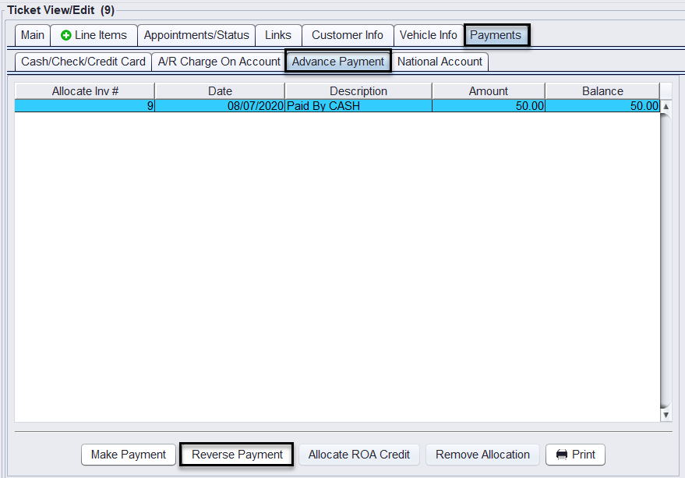
Task: Open the National Account sub-tab
Action: [x=440, y=62]
